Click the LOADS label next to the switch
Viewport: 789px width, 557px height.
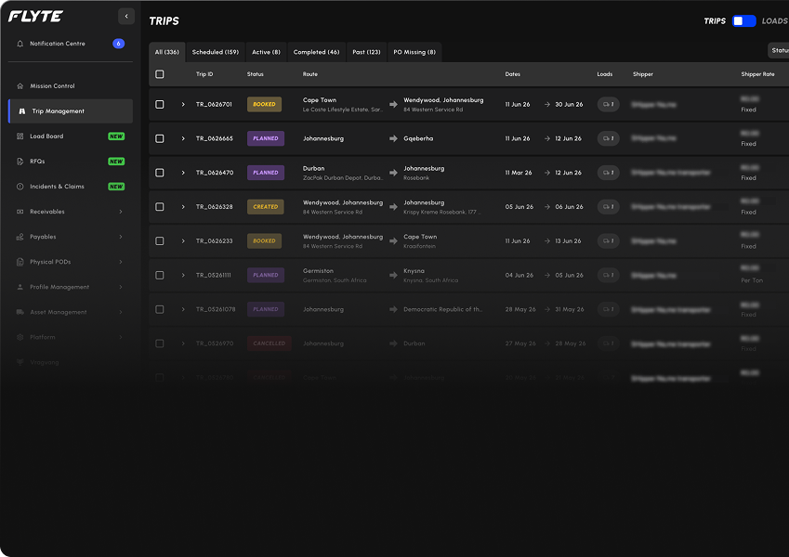[x=775, y=21]
